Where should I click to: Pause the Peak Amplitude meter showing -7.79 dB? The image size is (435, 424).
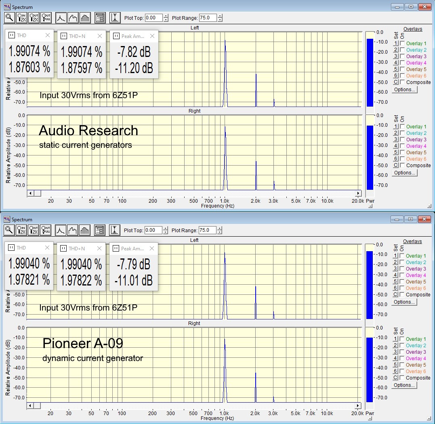pyautogui.click(x=116, y=248)
